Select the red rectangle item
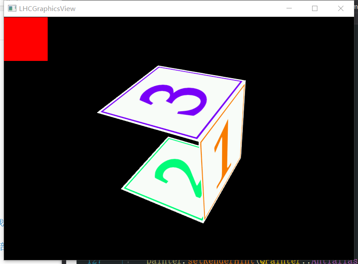Image resolution: width=358 pixels, height=264 pixels. coord(25,38)
